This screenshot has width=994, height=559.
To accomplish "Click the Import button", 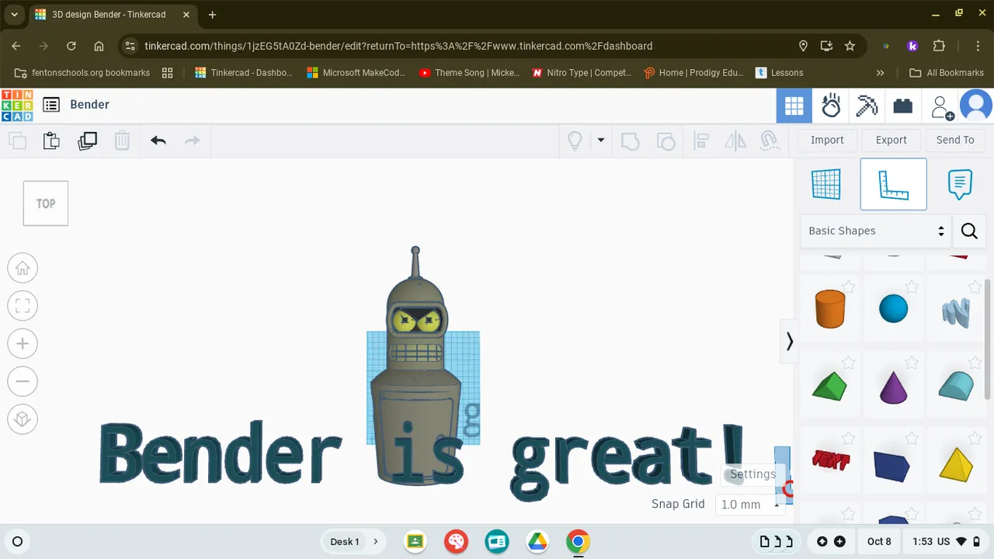I will (827, 140).
